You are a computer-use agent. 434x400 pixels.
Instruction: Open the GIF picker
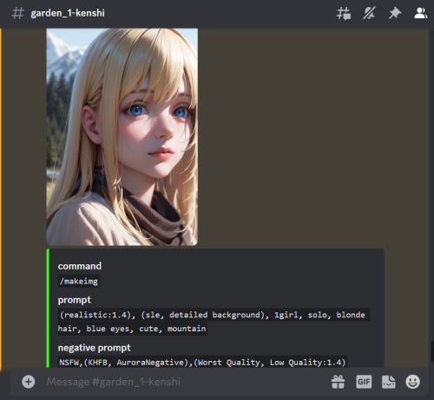[x=364, y=382]
